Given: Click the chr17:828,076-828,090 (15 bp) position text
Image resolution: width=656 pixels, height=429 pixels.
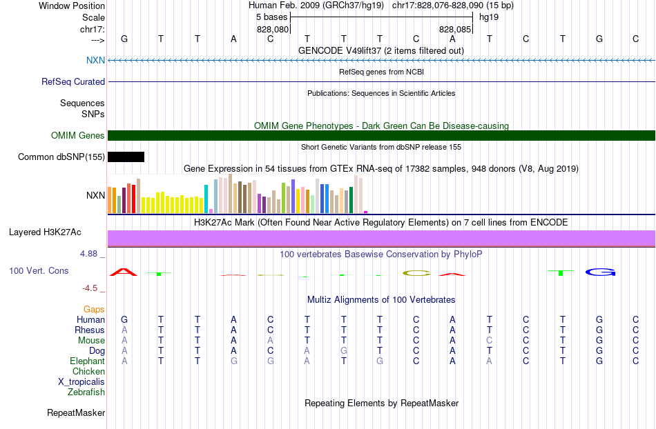Looking at the screenshot, I should [453, 6].
